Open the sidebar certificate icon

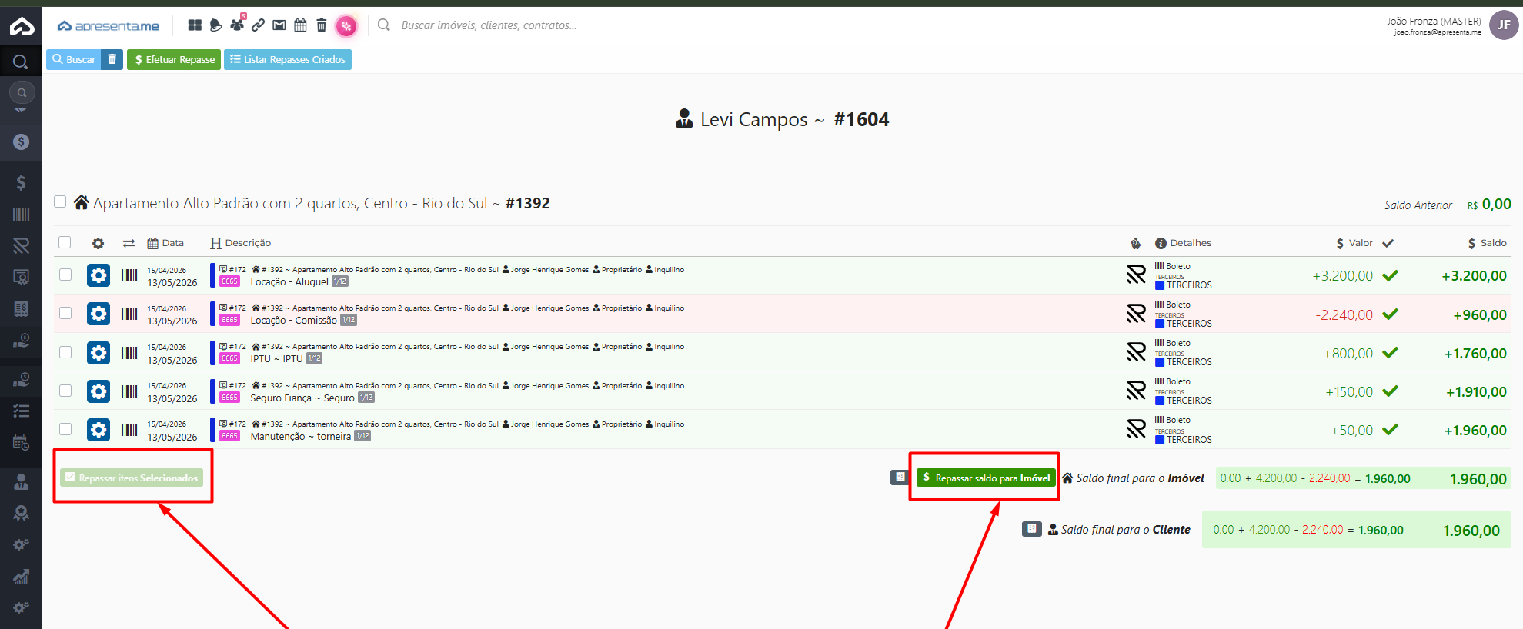pyautogui.click(x=21, y=277)
